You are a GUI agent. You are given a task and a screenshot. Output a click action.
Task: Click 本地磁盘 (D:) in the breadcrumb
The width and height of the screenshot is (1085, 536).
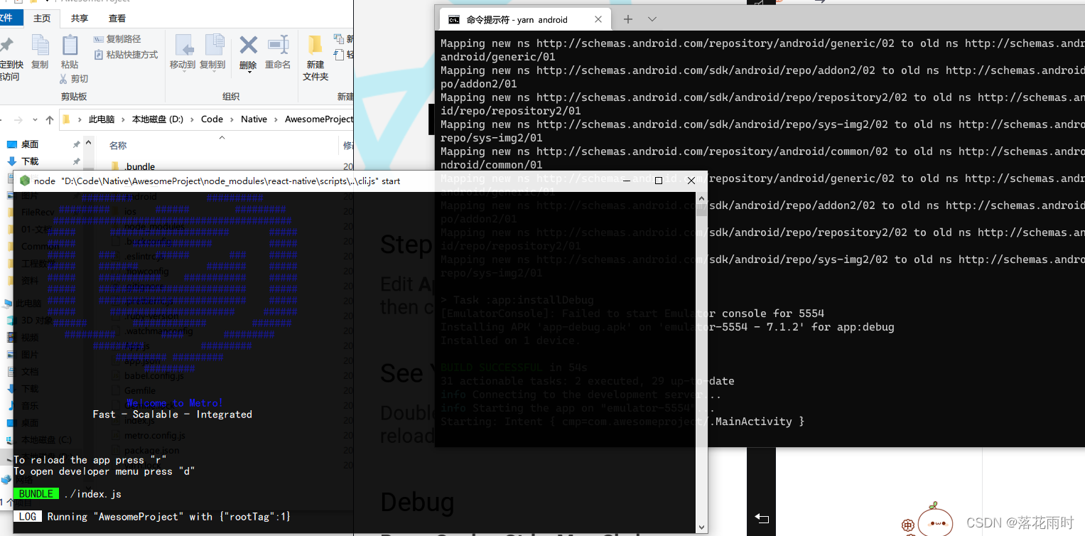(x=158, y=119)
